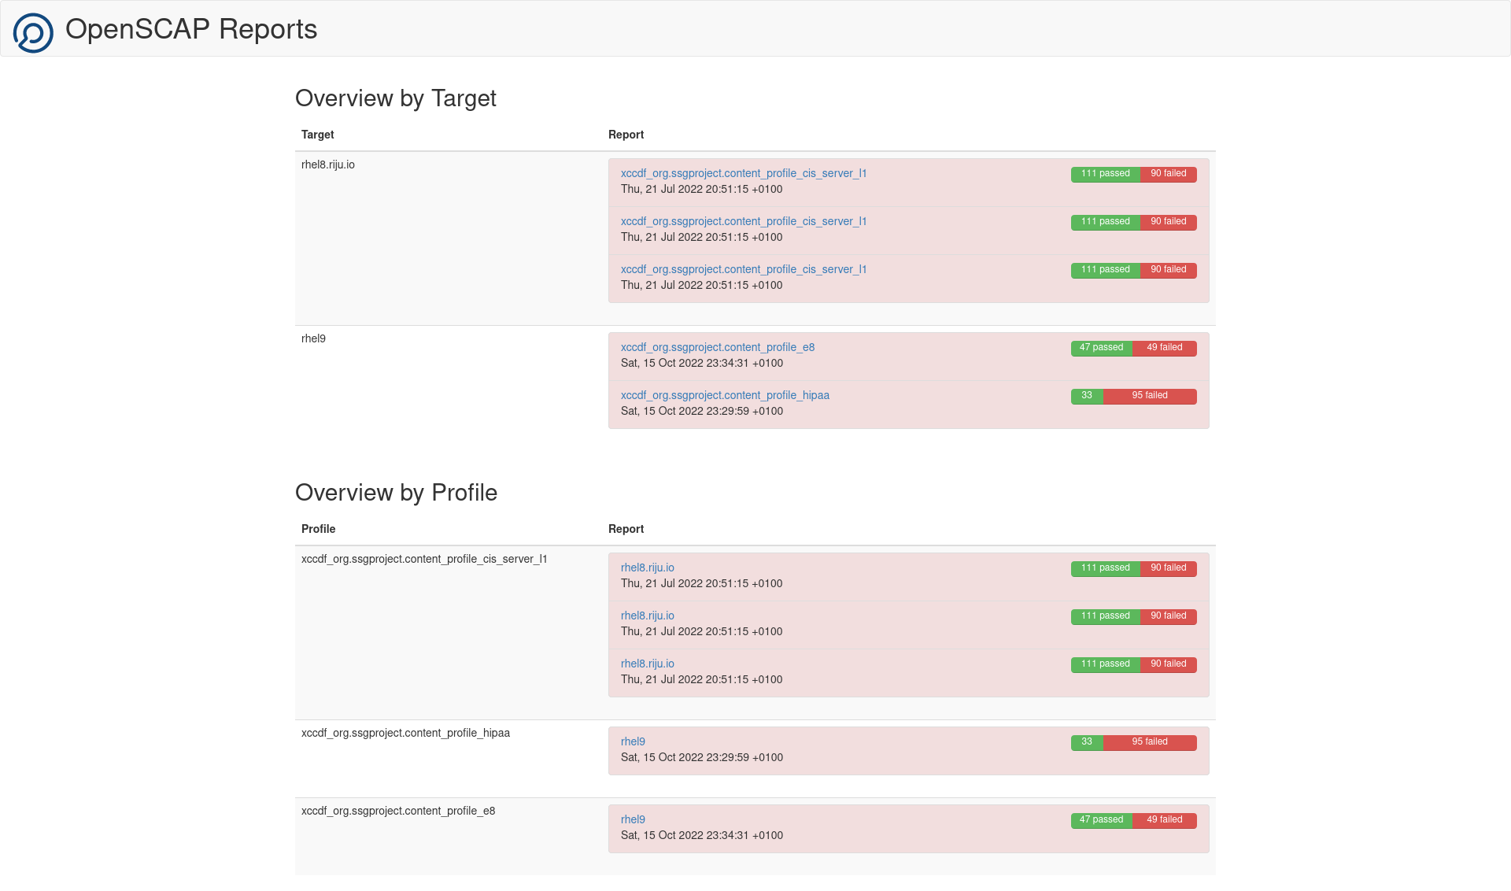This screenshot has width=1511, height=891.
Task: Click 111 passed bar in first target report
Action: tap(1105, 174)
